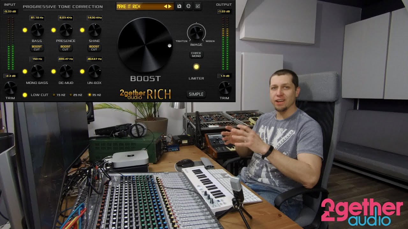Go to next preset with right arrow

point(170,6)
